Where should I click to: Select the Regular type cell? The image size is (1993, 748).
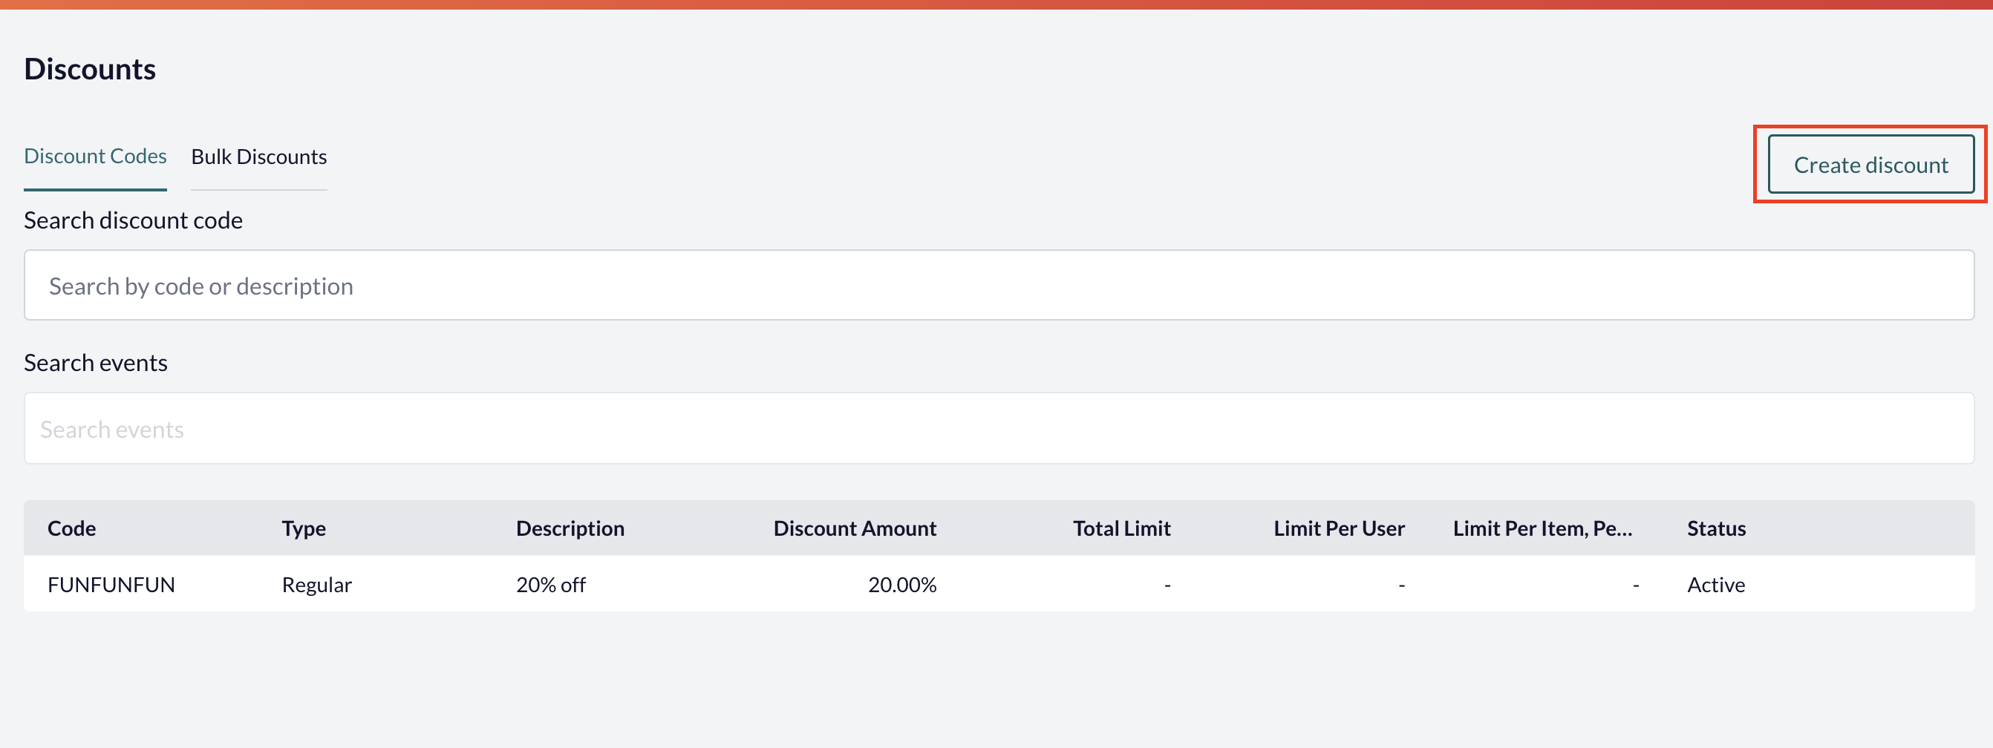tap(316, 585)
